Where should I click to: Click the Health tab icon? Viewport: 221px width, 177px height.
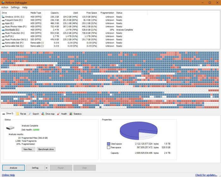(x=58, y=114)
